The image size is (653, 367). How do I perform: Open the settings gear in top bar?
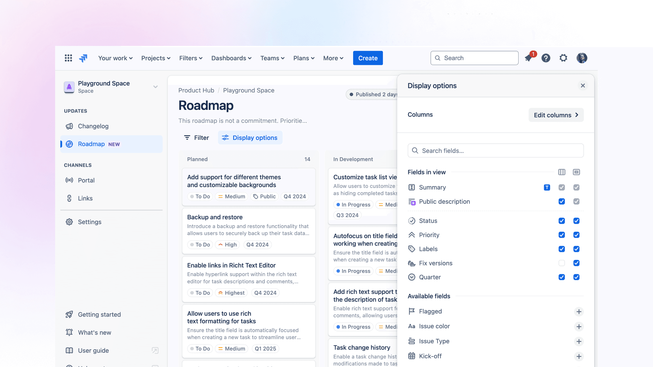click(x=563, y=58)
